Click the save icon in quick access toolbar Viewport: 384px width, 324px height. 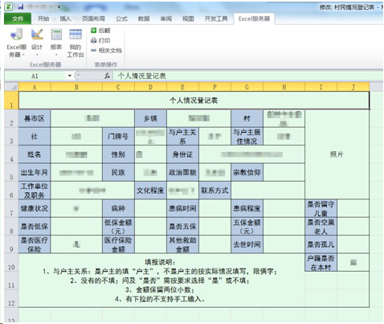tap(20, 6)
